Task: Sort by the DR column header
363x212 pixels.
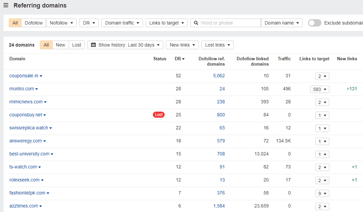Action: point(180,59)
